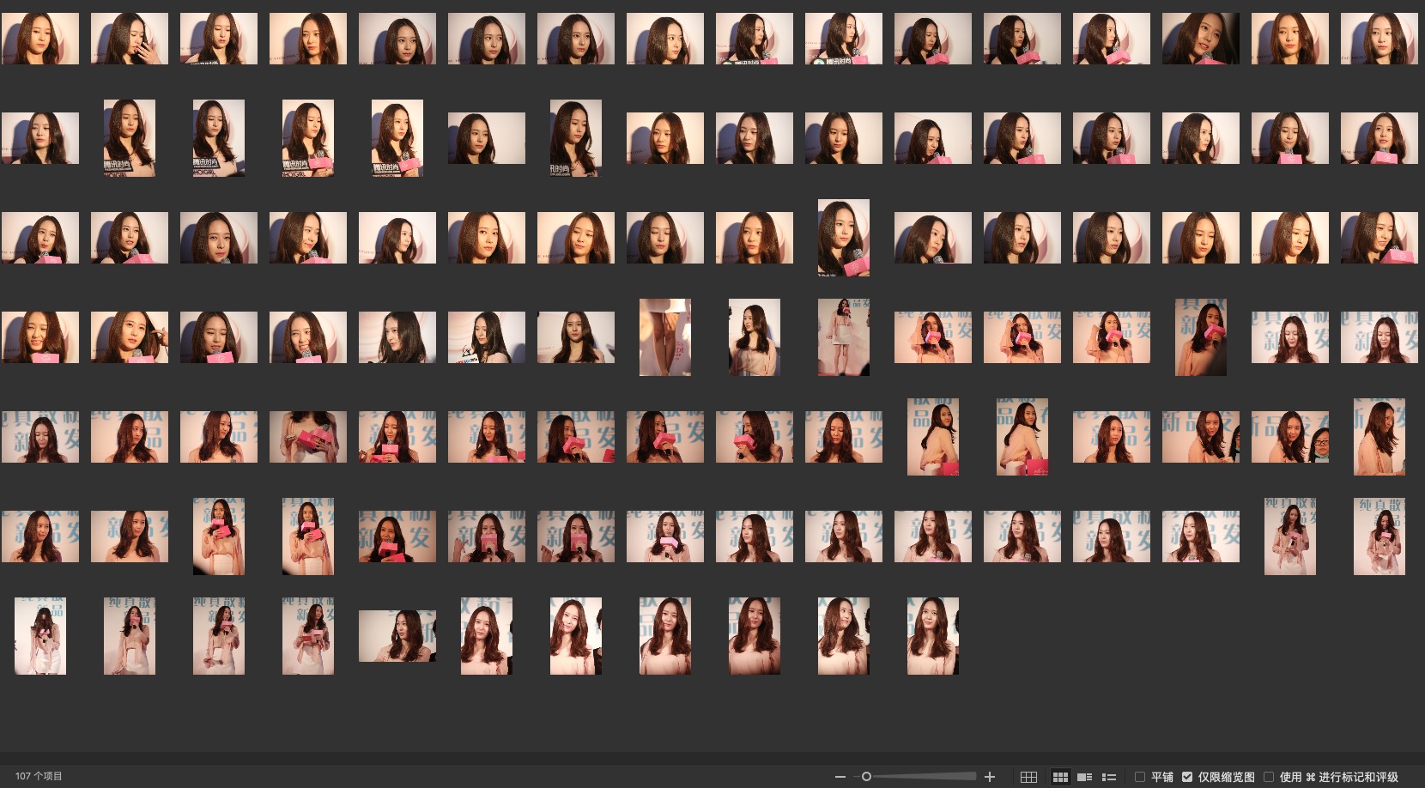Click the minus icon to shrink thumbnails

pyautogui.click(x=840, y=777)
